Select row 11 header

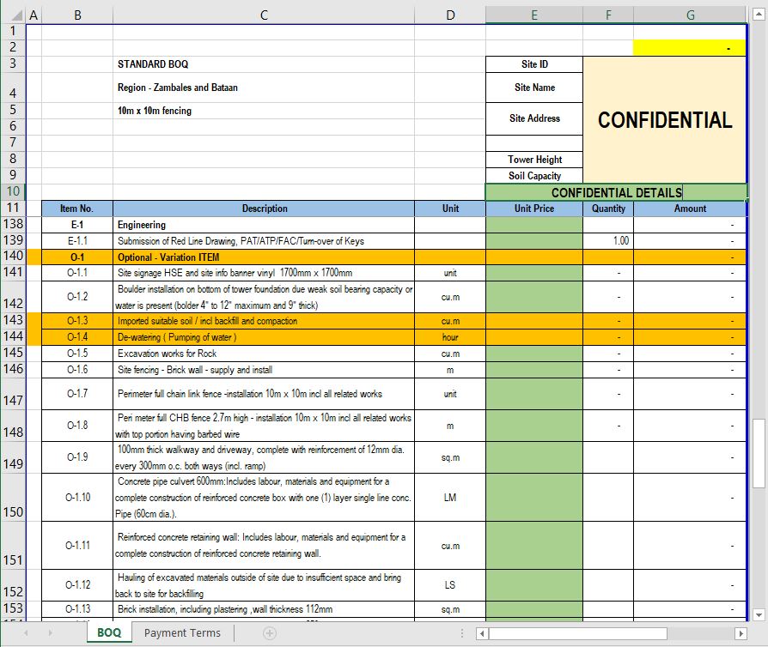pos(13,208)
